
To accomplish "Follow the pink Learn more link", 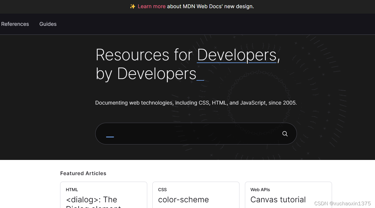I will [x=151, y=6].
